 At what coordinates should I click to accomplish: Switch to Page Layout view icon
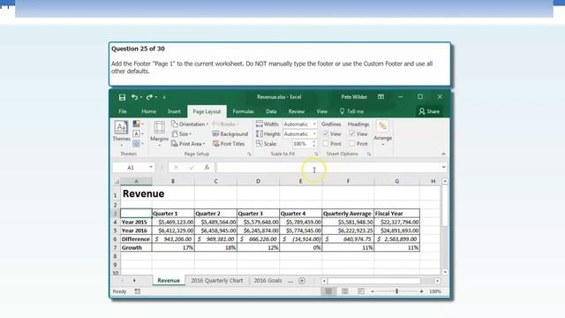pos(345,291)
